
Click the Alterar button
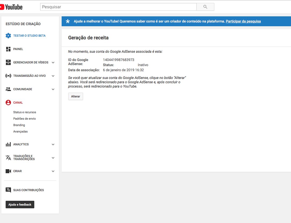[x=76, y=96]
